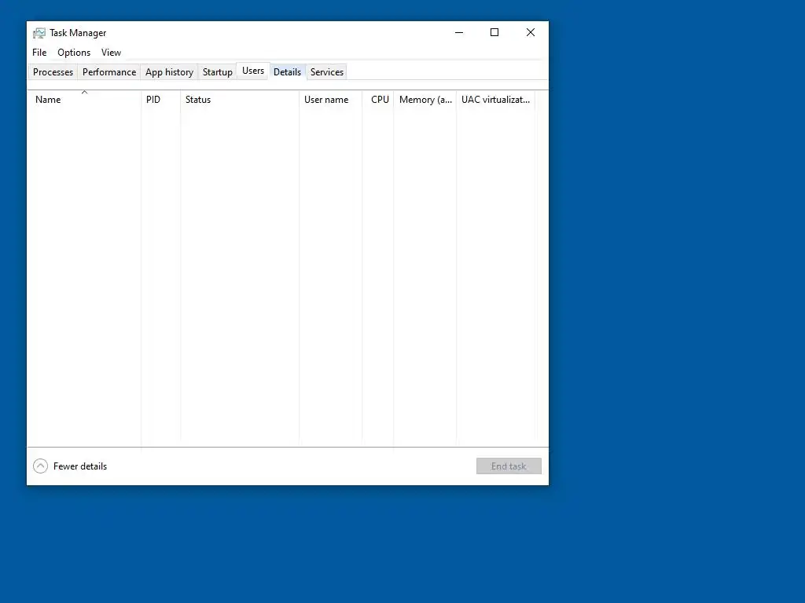This screenshot has width=805, height=603.
Task: Sort by the Status column header
Action: click(240, 100)
